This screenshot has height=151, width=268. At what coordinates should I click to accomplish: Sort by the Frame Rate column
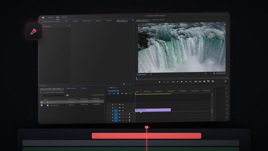tap(72, 99)
